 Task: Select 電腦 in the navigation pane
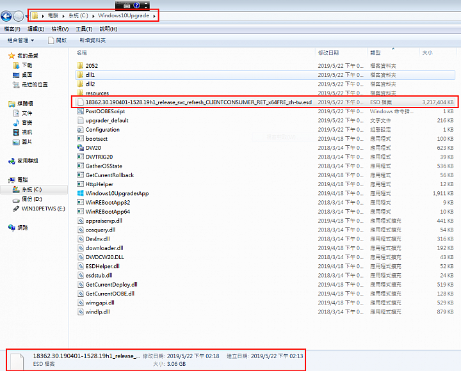pos(22,180)
